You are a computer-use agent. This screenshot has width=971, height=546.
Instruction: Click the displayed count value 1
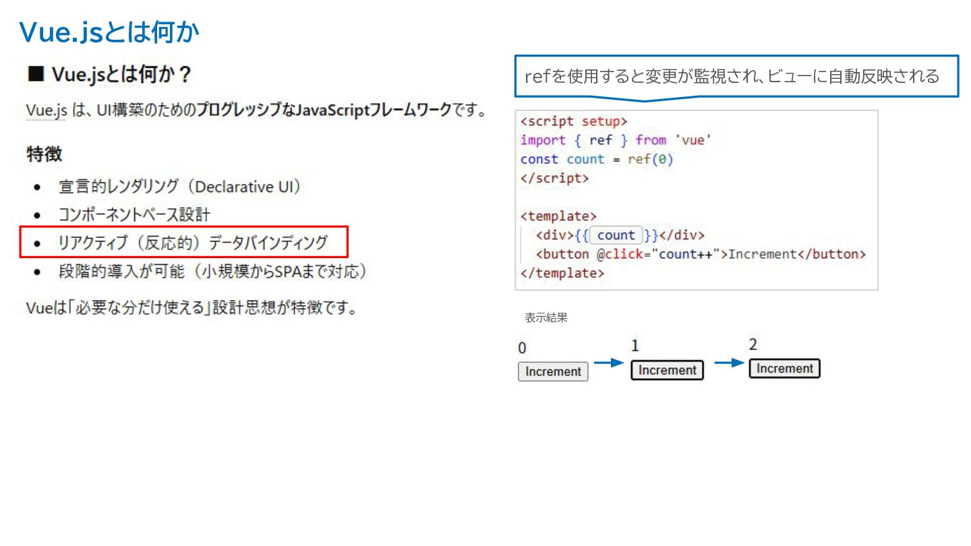coord(635,346)
